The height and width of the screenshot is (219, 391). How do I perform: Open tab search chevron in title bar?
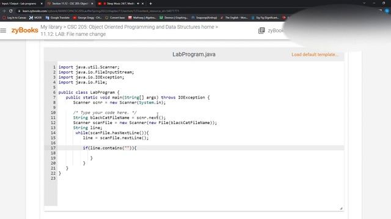(x=364, y=3)
